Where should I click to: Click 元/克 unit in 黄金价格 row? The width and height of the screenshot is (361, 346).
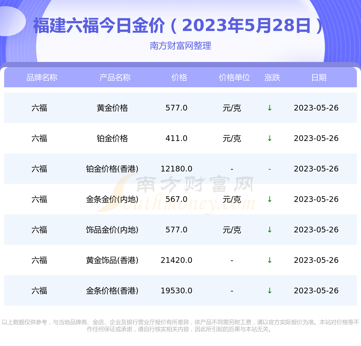click(x=232, y=108)
